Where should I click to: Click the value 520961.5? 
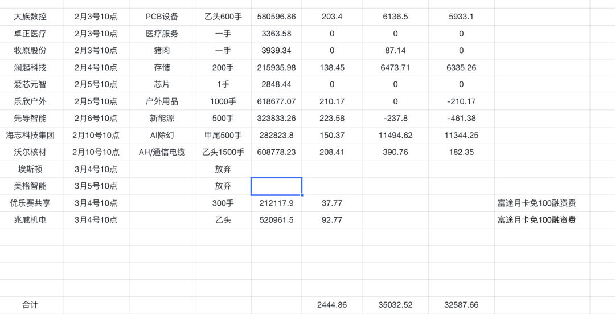[x=277, y=220]
